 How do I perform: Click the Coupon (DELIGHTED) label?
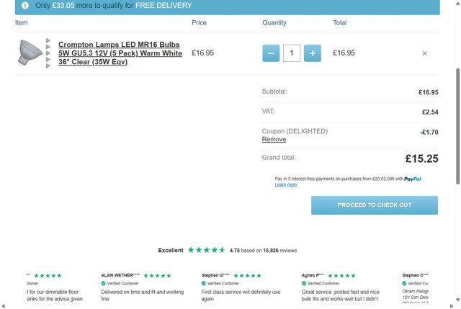295,131
